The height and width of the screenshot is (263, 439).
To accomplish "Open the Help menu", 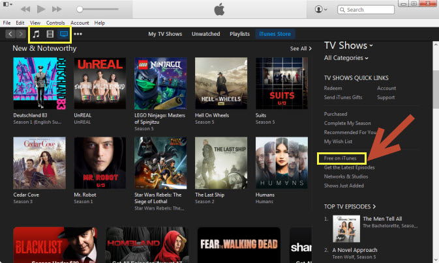I will 99,23.
